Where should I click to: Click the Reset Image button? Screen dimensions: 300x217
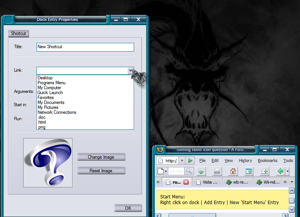click(x=101, y=171)
